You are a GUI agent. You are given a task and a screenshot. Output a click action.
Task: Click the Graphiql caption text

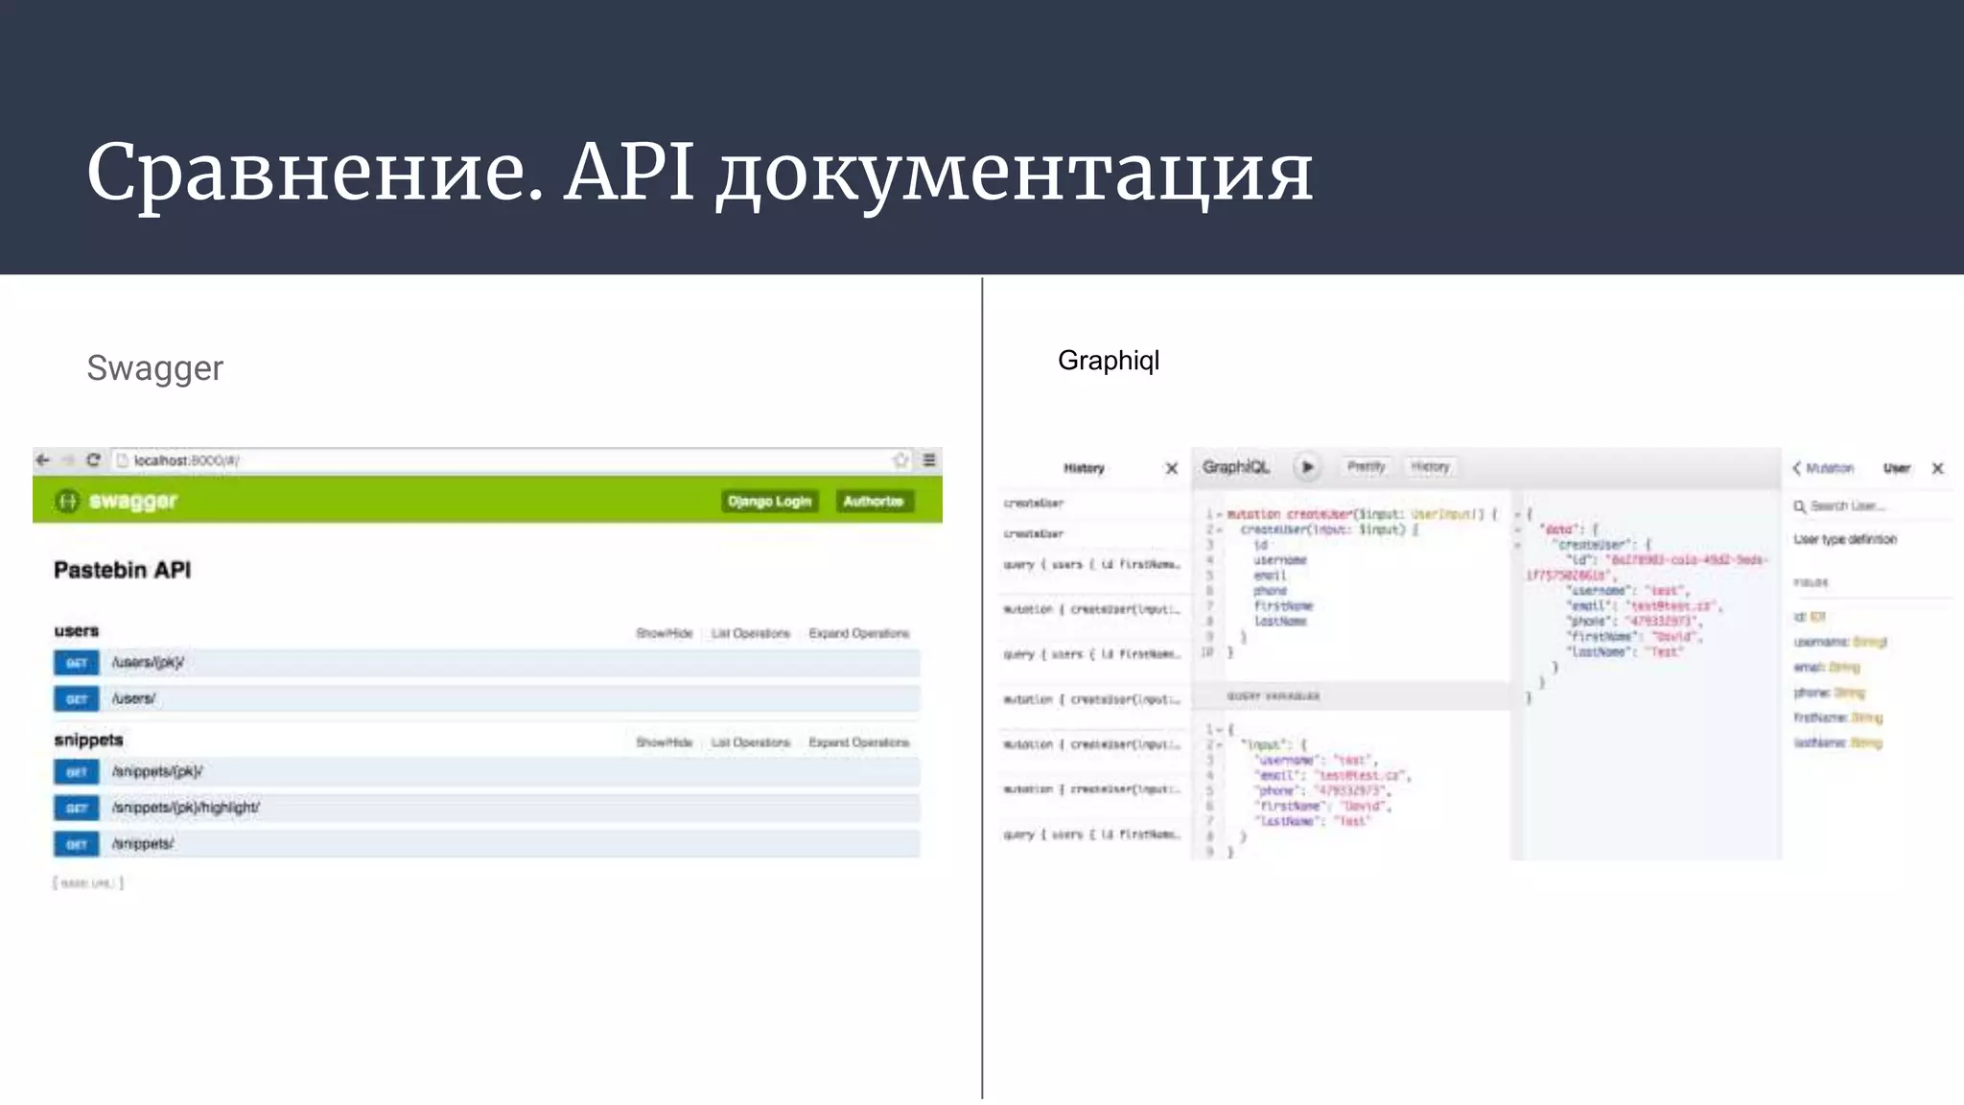pyautogui.click(x=1109, y=361)
